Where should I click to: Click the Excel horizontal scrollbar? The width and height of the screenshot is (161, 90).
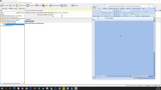coord(140,76)
